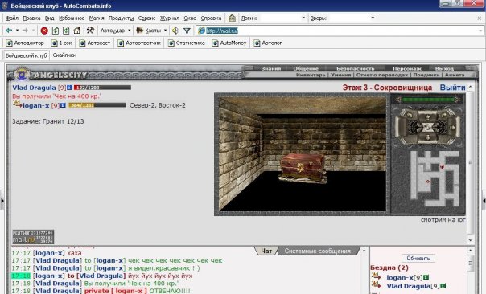486x294 pixels.
Task: Click the second green refresh page icon
Action: pos(66,31)
